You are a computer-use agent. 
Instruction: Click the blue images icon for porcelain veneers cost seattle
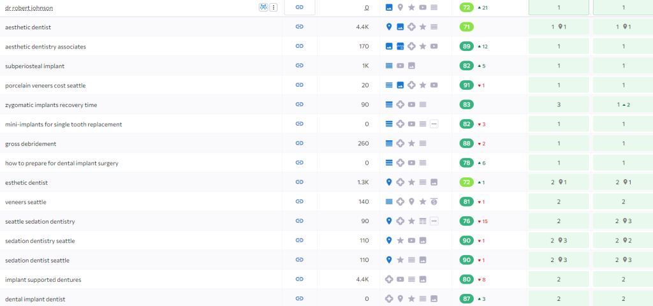click(400, 85)
